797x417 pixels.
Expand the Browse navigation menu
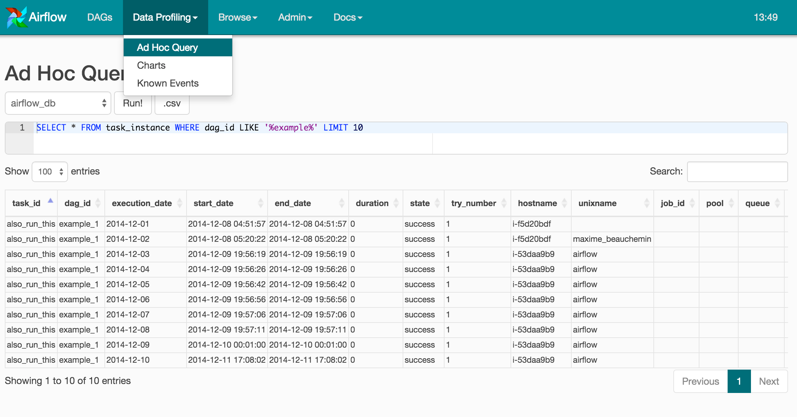pyautogui.click(x=237, y=17)
